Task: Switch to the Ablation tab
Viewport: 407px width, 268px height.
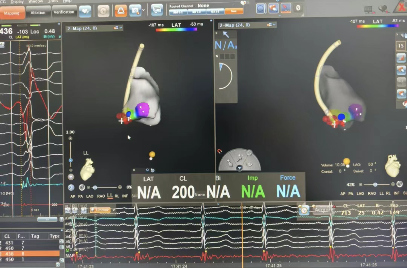Action: tap(38, 12)
